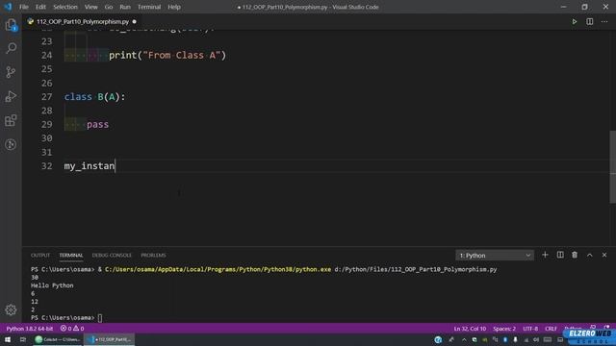Image resolution: width=616 pixels, height=346 pixels.
Task: Click the editor vertical scrollbar thumb
Action: pos(612,166)
